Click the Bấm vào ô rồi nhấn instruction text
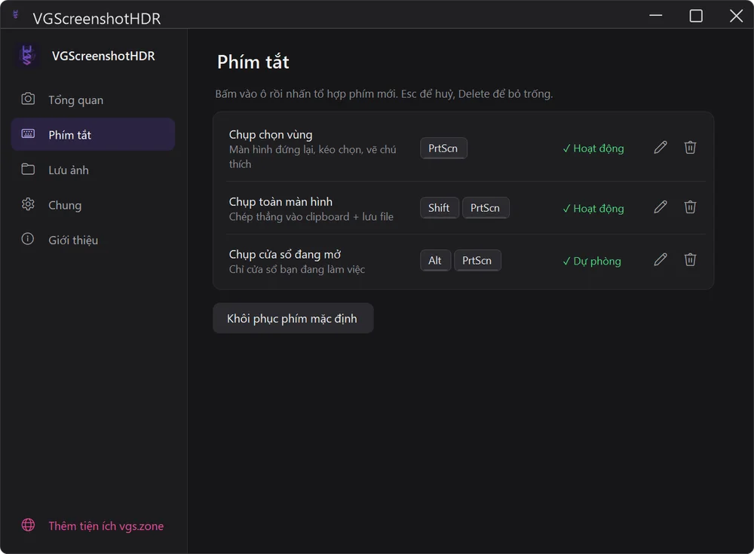754x554 pixels. pos(384,93)
